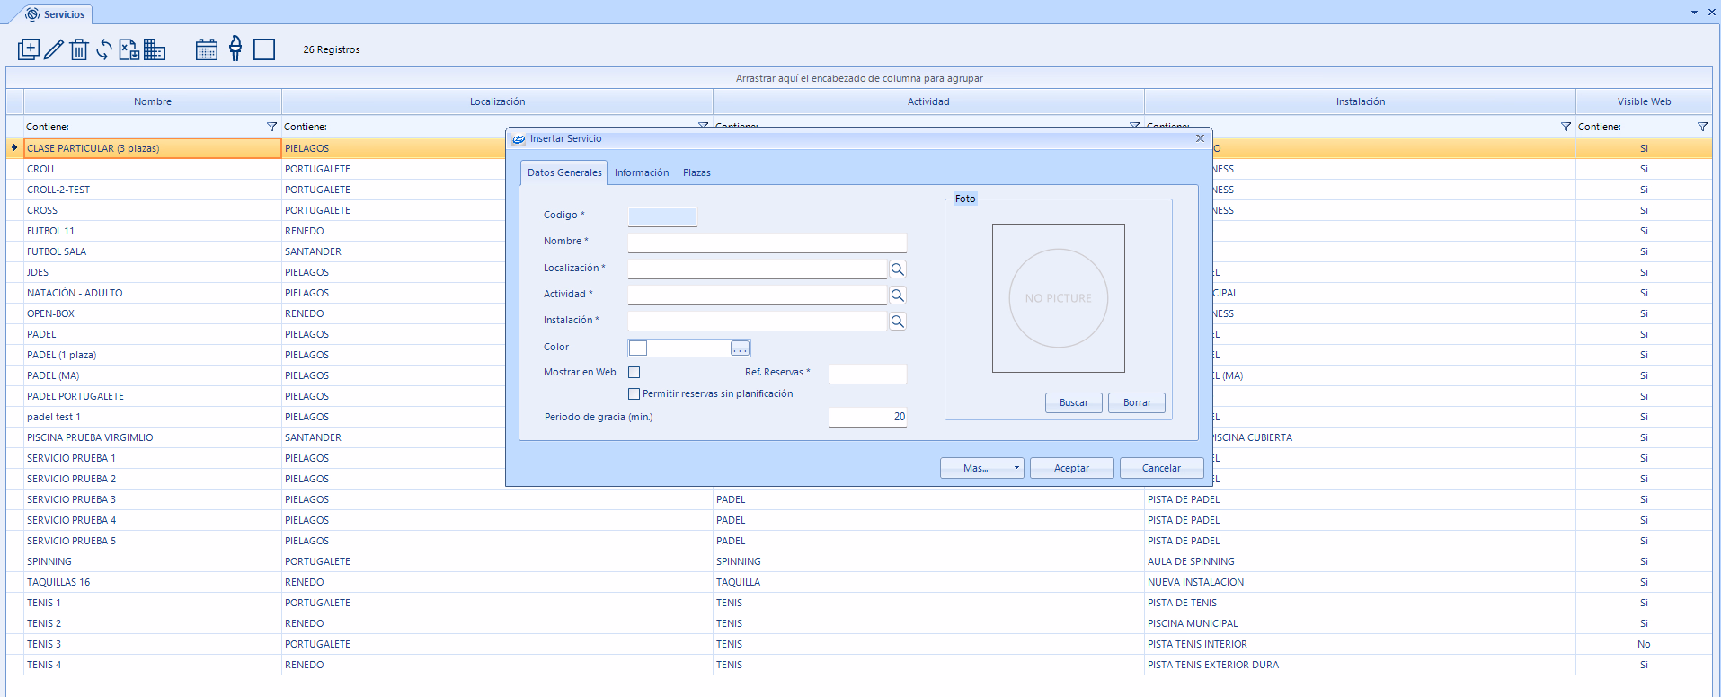Click the add new record icon
Viewport: 1721px width, 697px height.
(29, 49)
